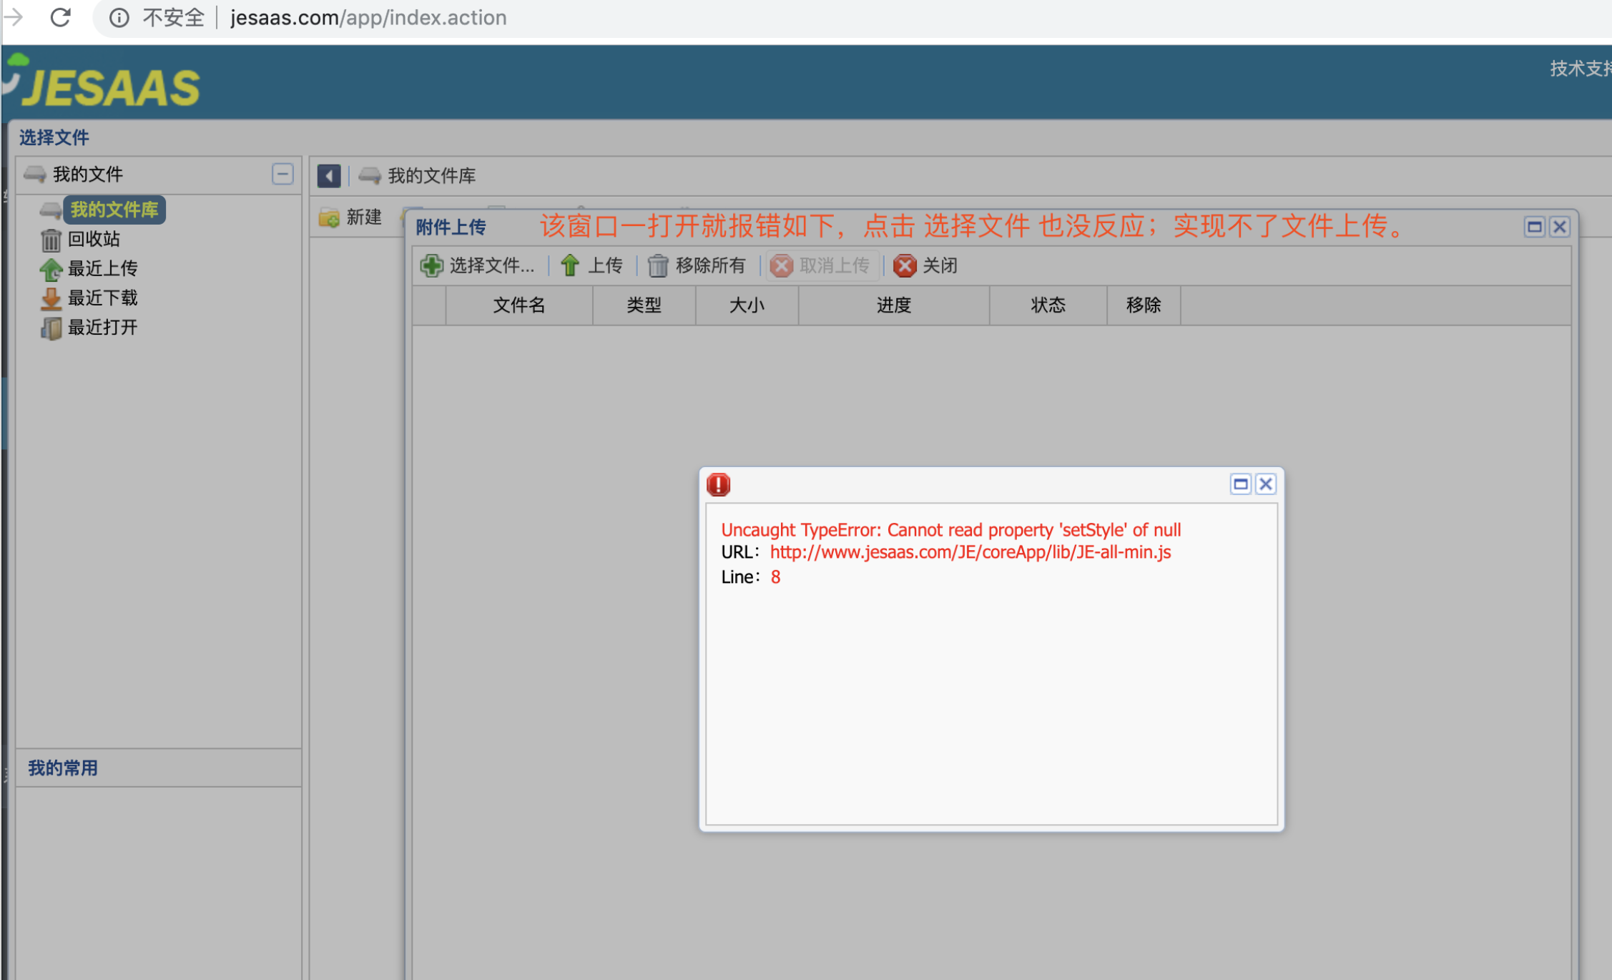Select My File Library tree item

(x=114, y=210)
